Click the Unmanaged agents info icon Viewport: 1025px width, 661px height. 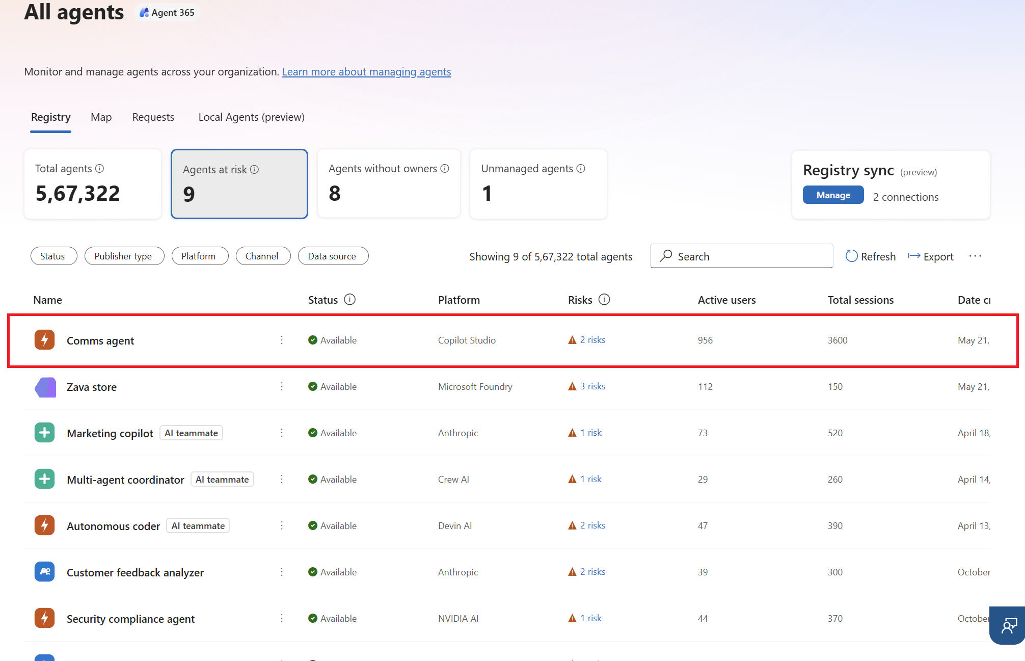point(581,168)
